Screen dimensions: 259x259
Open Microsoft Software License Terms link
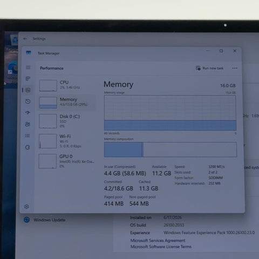point(161,247)
